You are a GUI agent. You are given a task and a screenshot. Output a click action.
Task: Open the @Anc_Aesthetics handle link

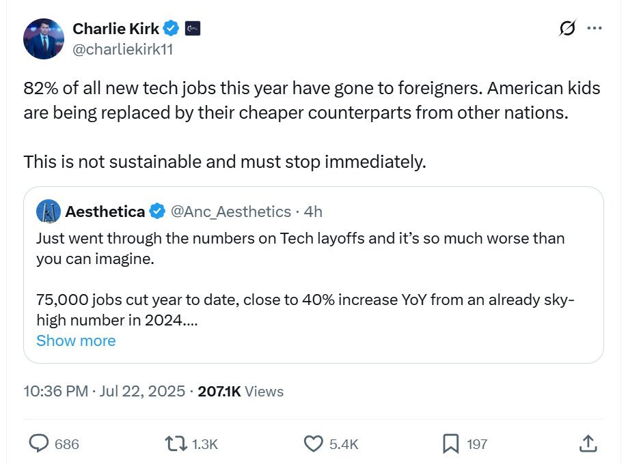point(230,212)
